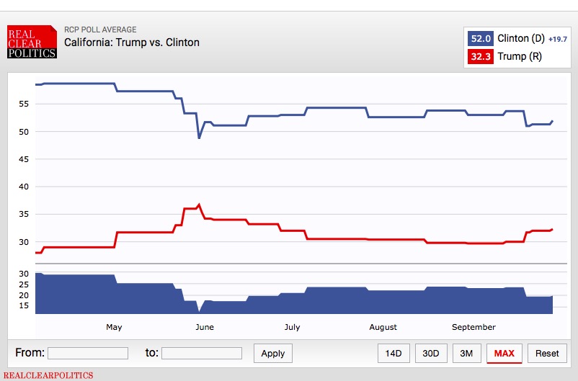Click the Clinton (D) legend label
Image resolution: width=578 pixels, height=381 pixels.
pyautogui.click(x=522, y=39)
